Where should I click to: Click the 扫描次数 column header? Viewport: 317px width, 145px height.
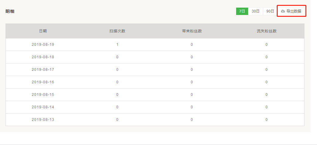[x=117, y=31]
